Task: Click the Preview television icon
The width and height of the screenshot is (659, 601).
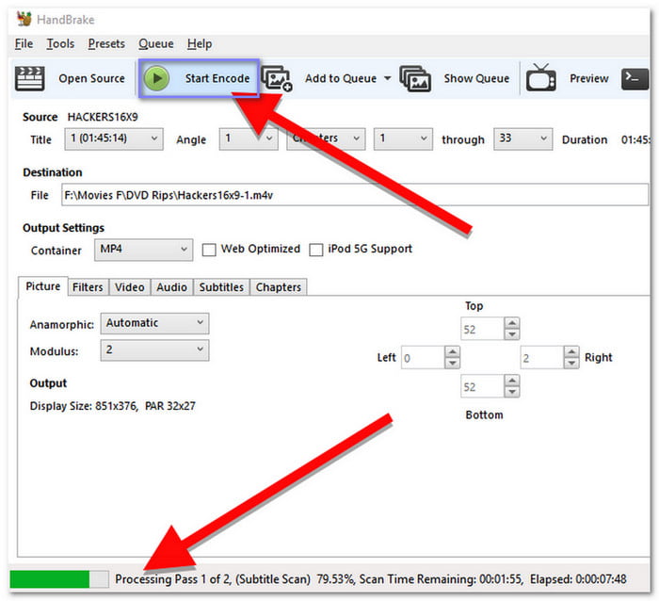Action: pos(541,78)
